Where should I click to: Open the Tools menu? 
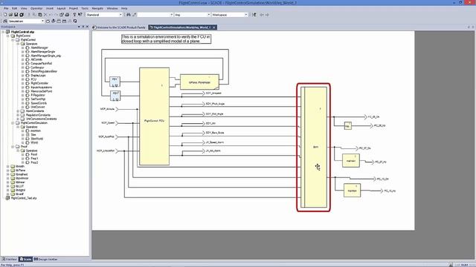click(85, 8)
